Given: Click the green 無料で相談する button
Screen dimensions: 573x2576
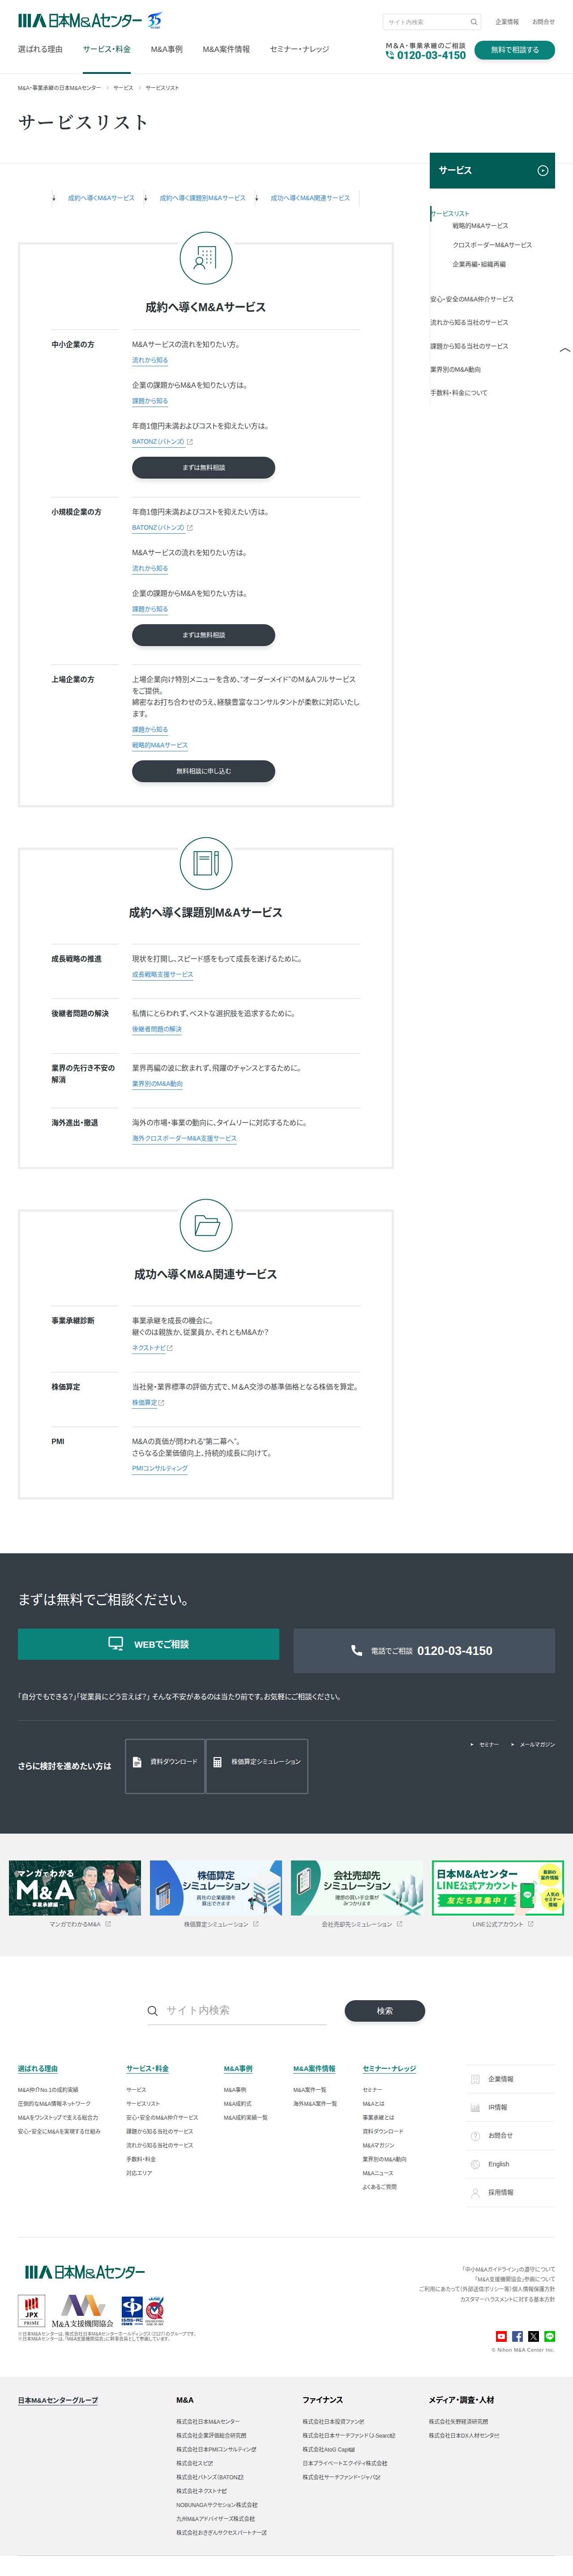Looking at the screenshot, I should pos(515,50).
